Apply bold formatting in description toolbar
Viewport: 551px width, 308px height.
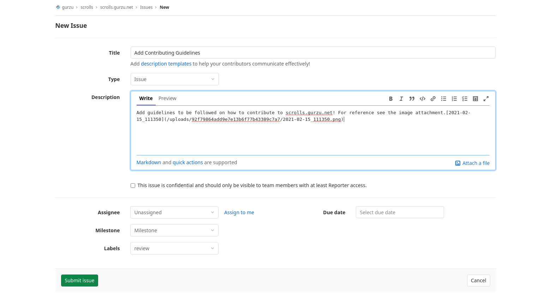tap(391, 99)
